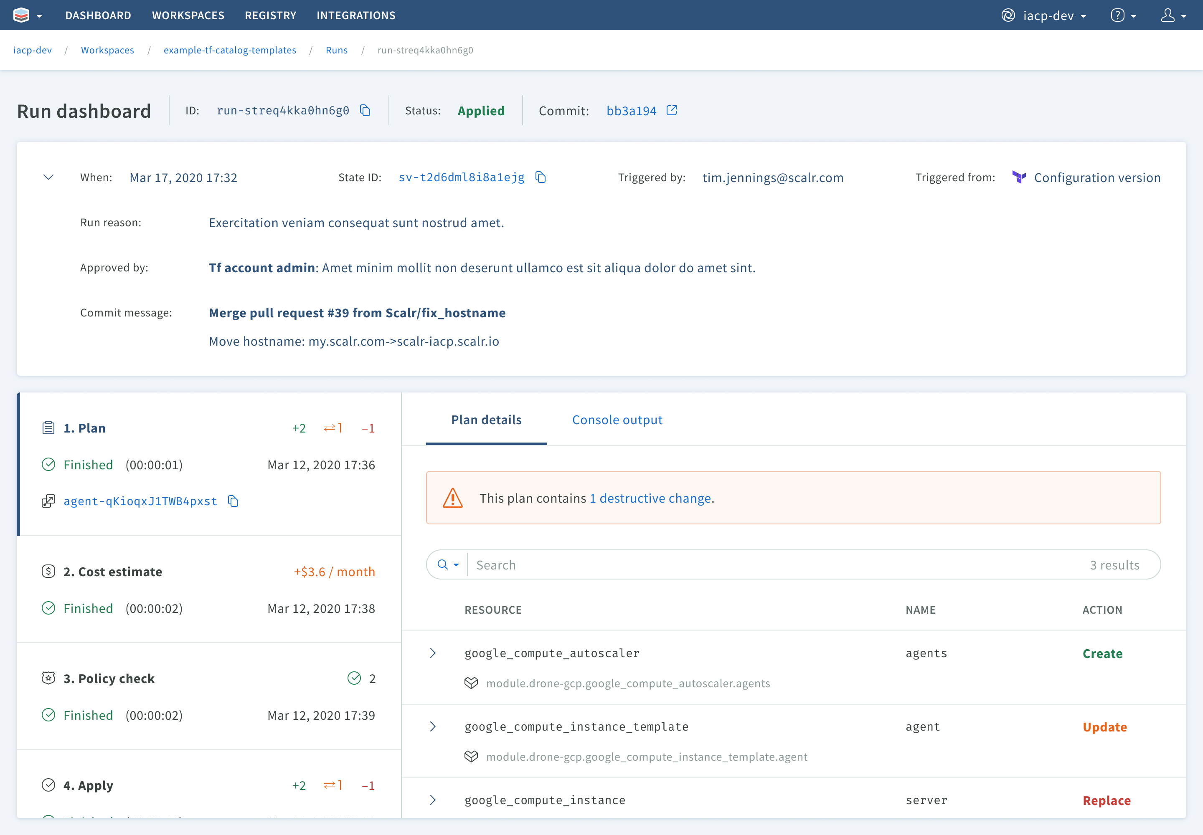Image resolution: width=1203 pixels, height=835 pixels.
Task: Open commit bb3a194 in external link
Action: [x=672, y=110]
